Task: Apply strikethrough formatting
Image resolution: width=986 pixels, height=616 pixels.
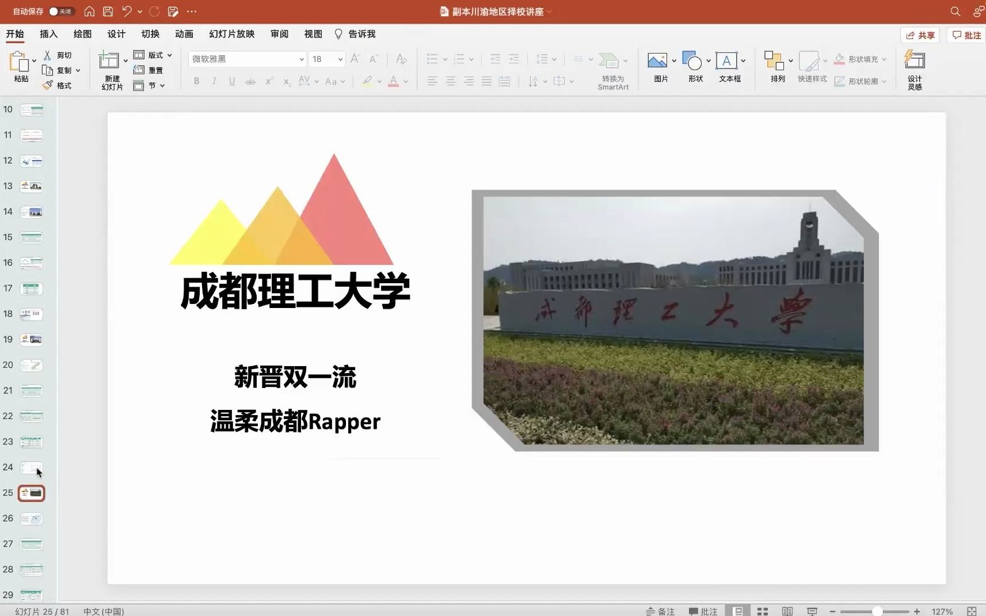Action: point(250,81)
